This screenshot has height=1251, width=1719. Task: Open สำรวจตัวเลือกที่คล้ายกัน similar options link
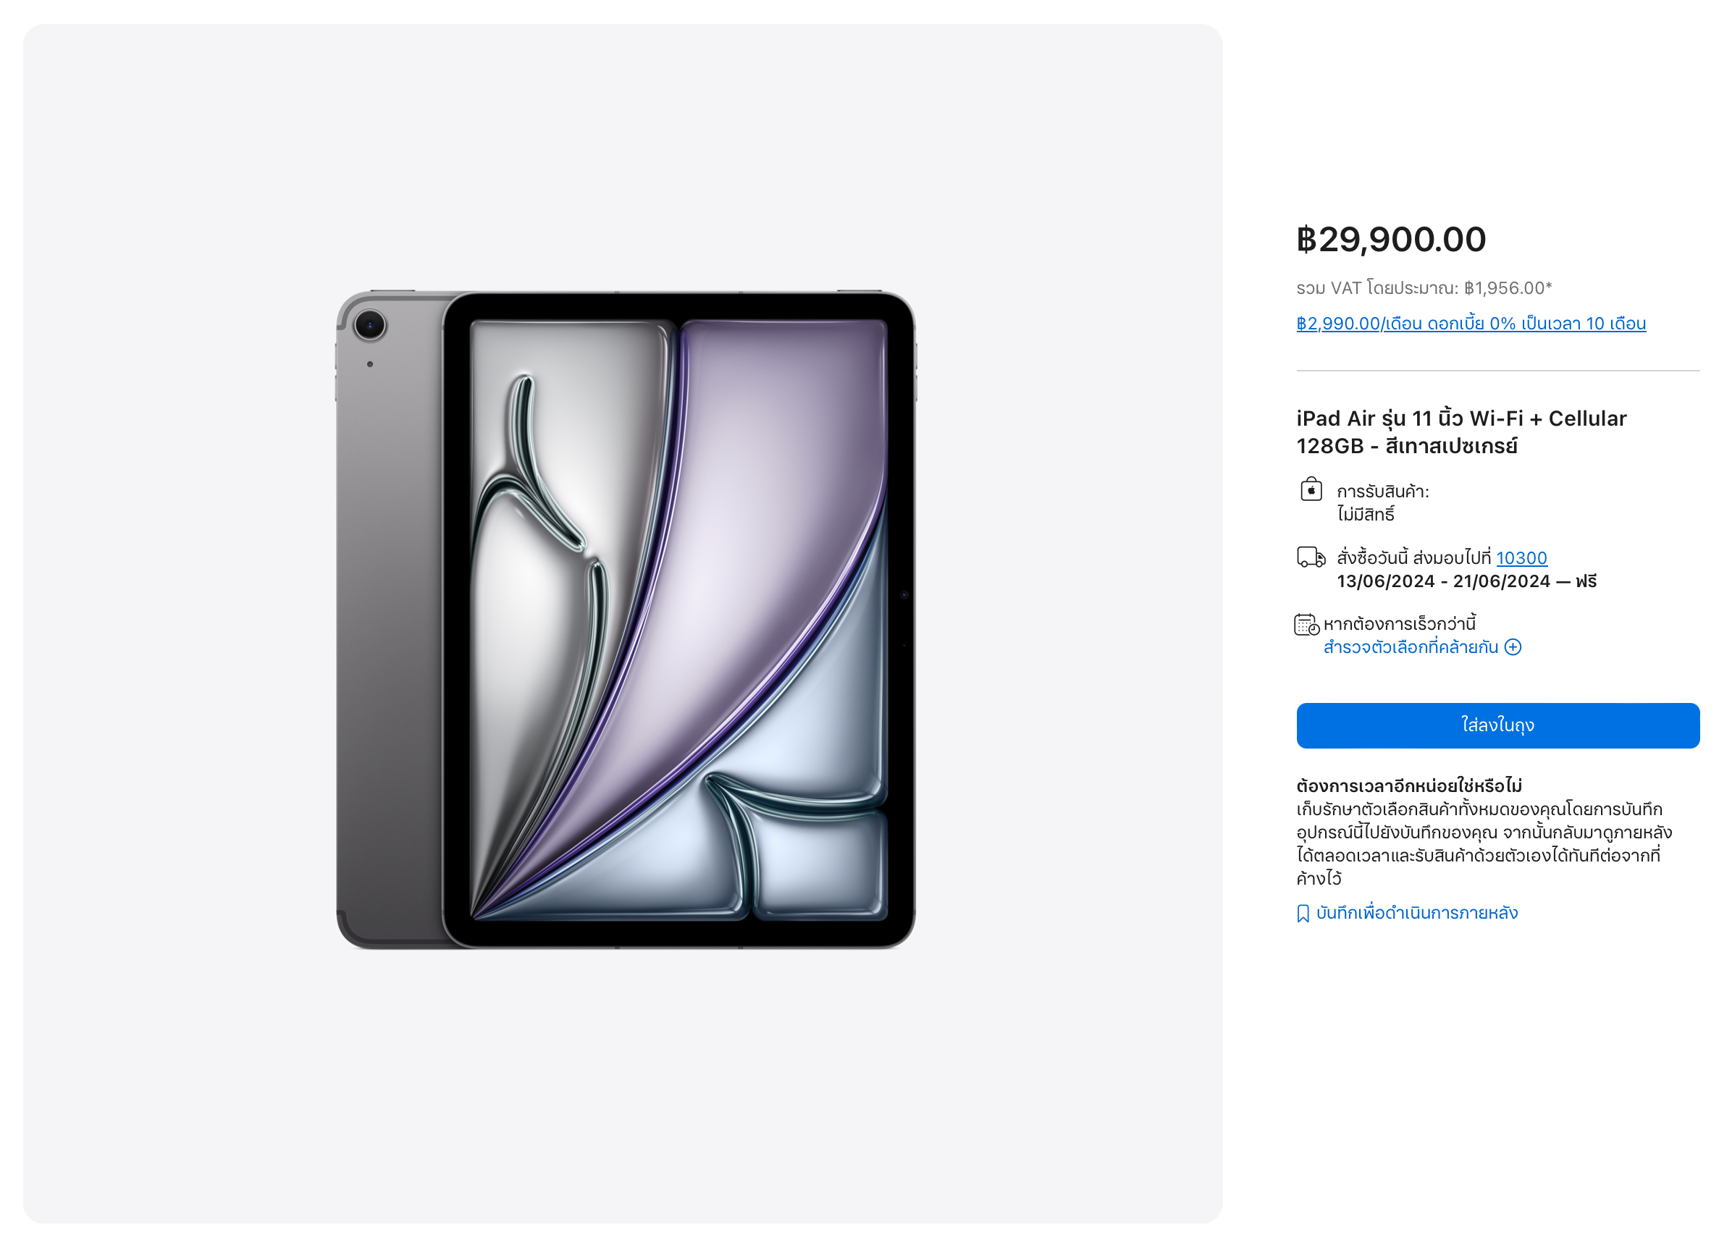coord(1411,647)
